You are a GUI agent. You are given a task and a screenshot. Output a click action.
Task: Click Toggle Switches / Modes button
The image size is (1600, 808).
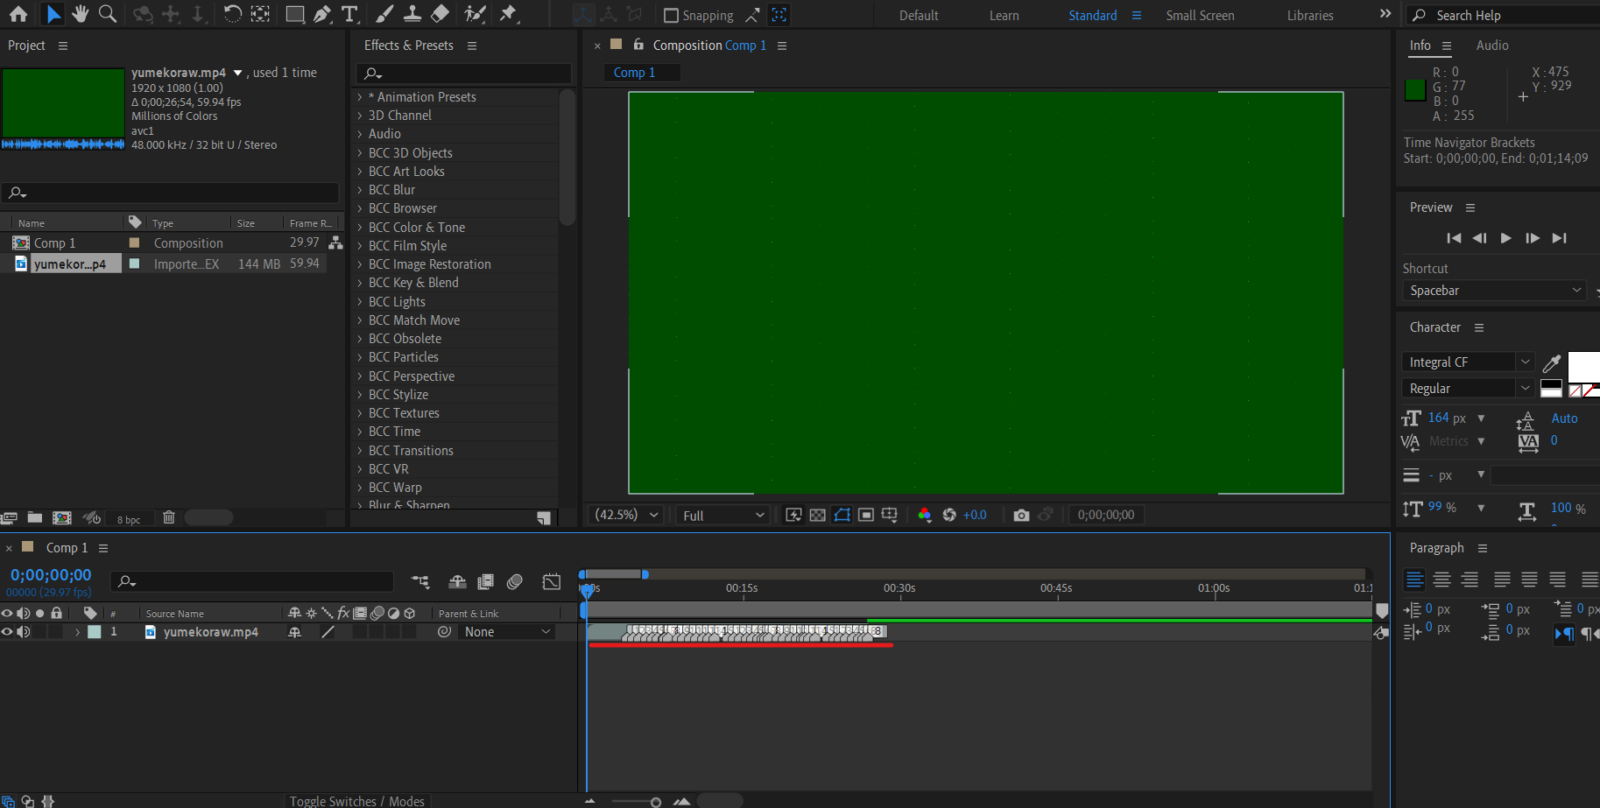click(x=356, y=801)
